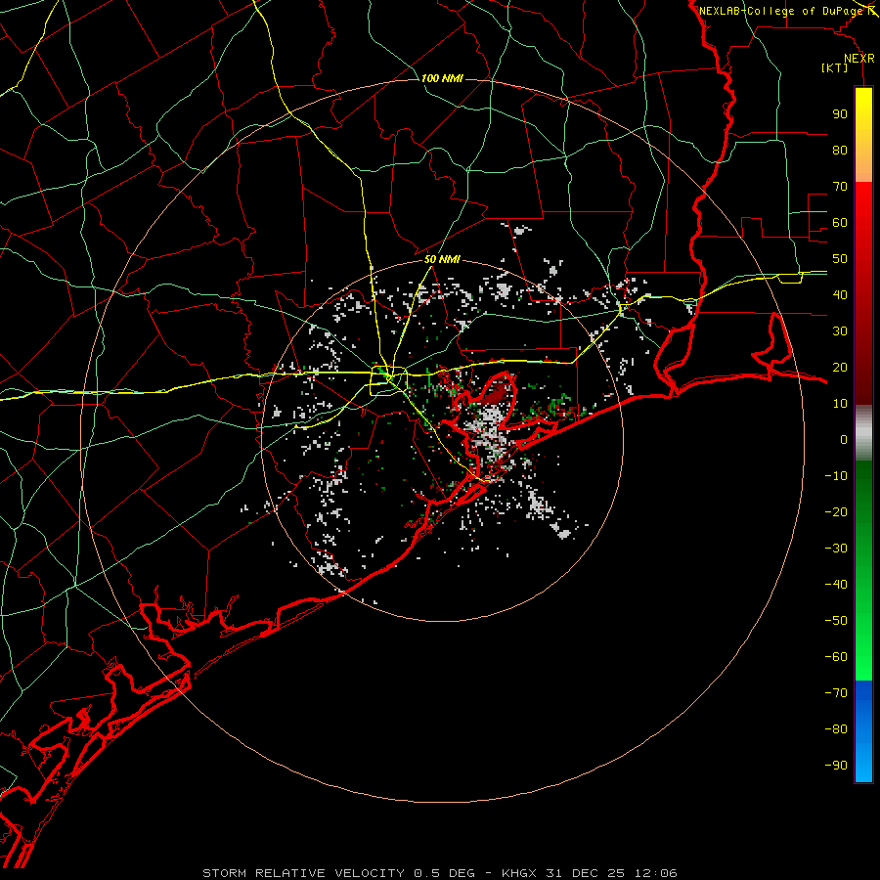880x880 pixels.
Task: Click the "-50" velocity scale label
Action: [836, 621]
